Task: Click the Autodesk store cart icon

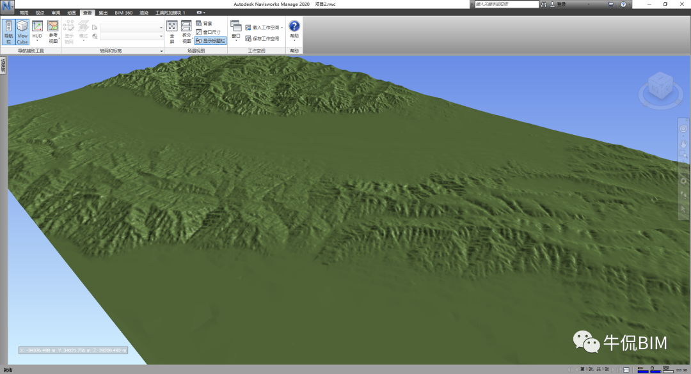Action: [610, 4]
